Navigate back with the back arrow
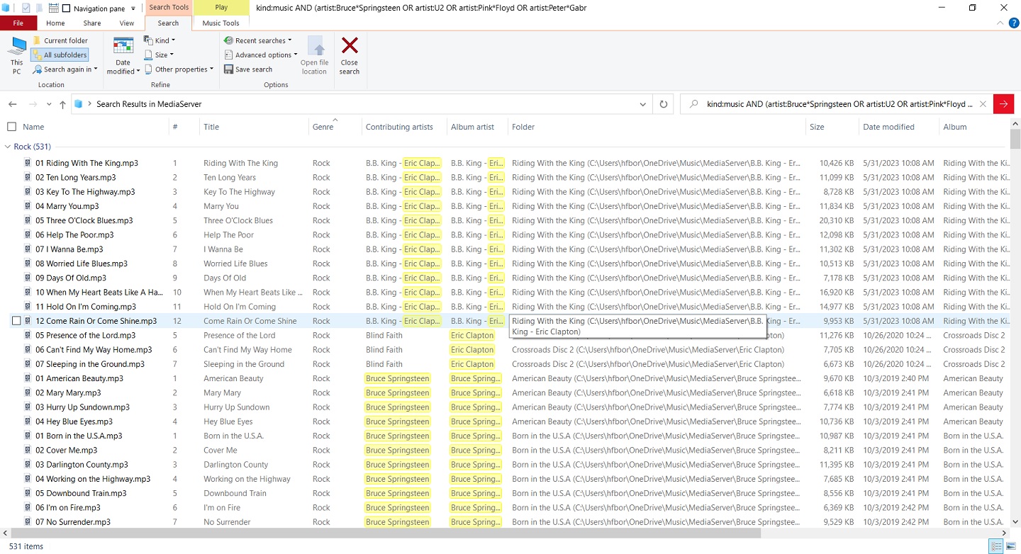 pyautogui.click(x=13, y=104)
